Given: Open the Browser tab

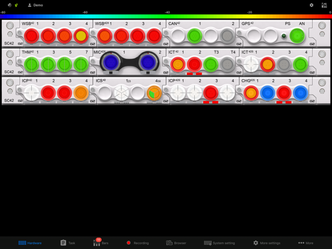Looking at the screenshot, I should pyautogui.click(x=176, y=243).
